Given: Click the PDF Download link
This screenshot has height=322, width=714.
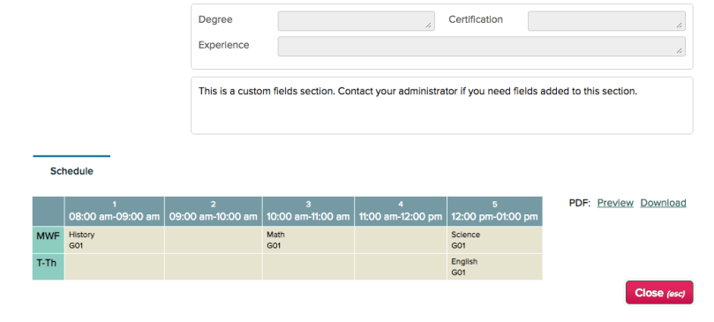Looking at the screenshot, I should coord(663,203).
